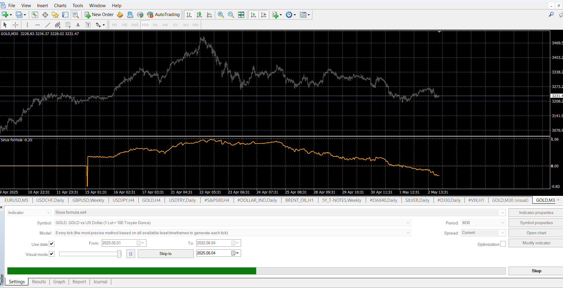Click the Zoom Out magnifier icon
Screen dimensions: 563x288
pos(231,15)
